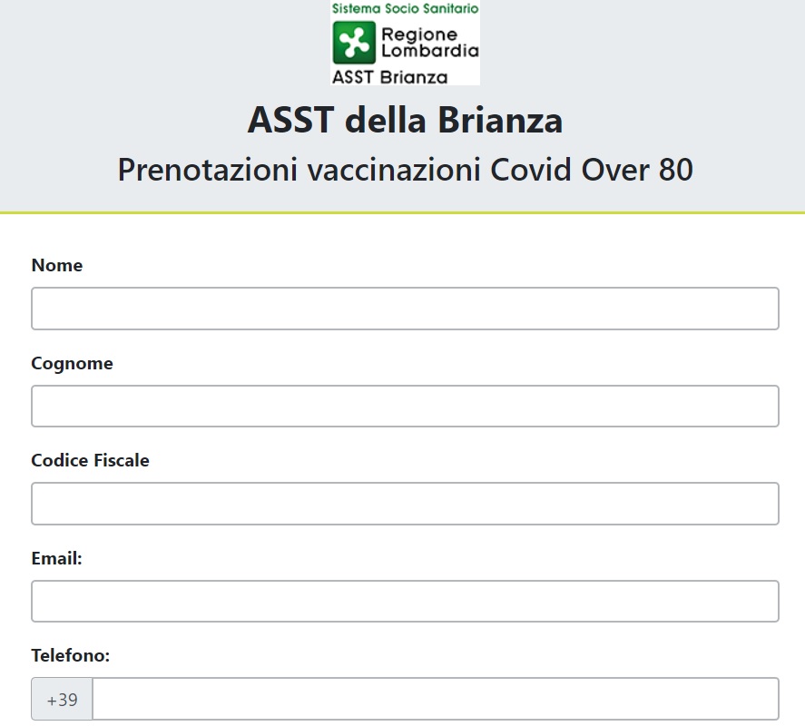The width and height of the screenshot is (805, 726).
Task: Focus the Nome text input
Action: pos(405,309)
